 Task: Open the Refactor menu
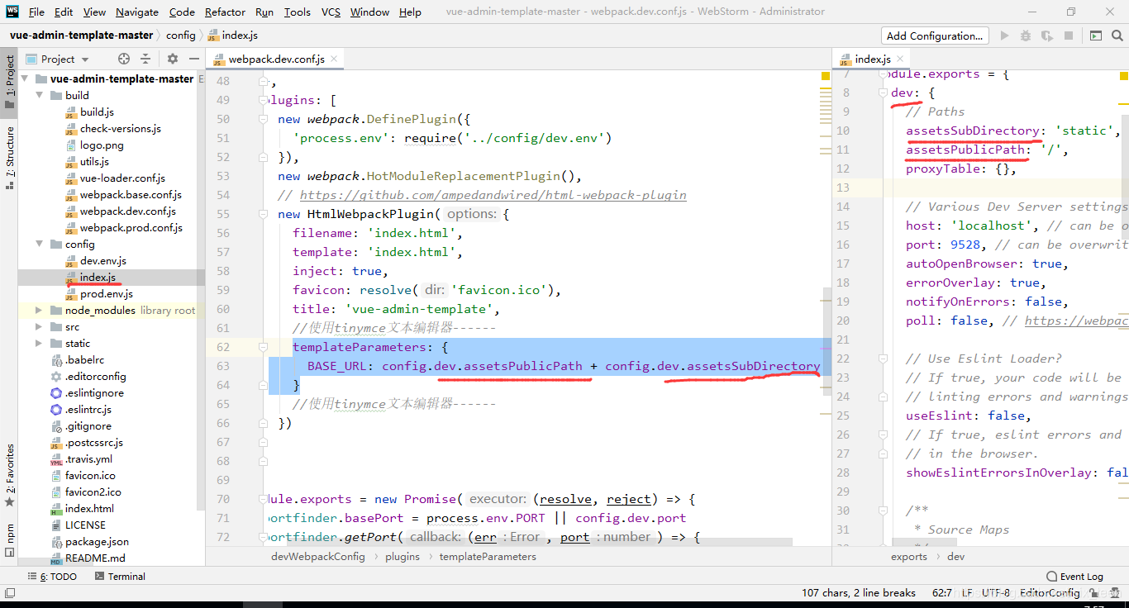click(x=226, y=12)
